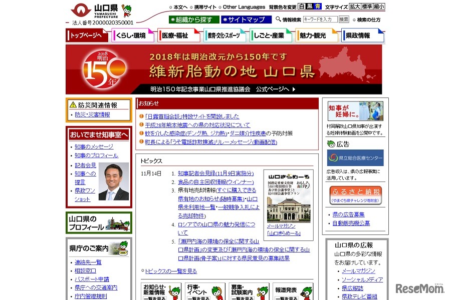Click the mascot character beside the logo
This screenshot has height=300, width=451.
pyautogui.click(x=126, y=10)
